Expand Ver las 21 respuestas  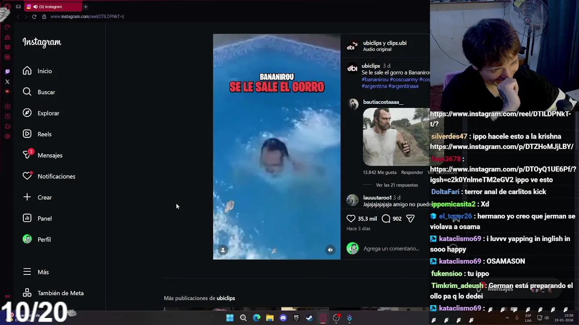pos(397,185)
